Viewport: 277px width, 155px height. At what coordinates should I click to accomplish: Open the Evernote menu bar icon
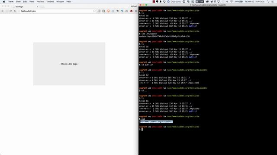pyautogui.click(x=157, y=2)
